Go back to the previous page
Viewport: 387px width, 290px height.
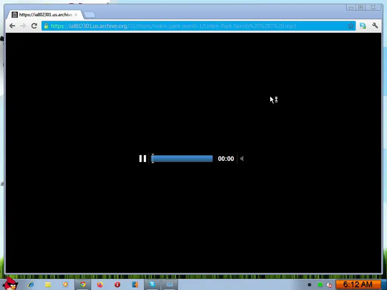click(12, 26)
